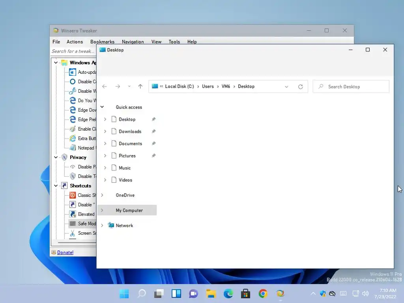Select VM6 in the address breadcrumb
Image resolution: width=404 pixels, height=303 pixels.
pos(226,86)
